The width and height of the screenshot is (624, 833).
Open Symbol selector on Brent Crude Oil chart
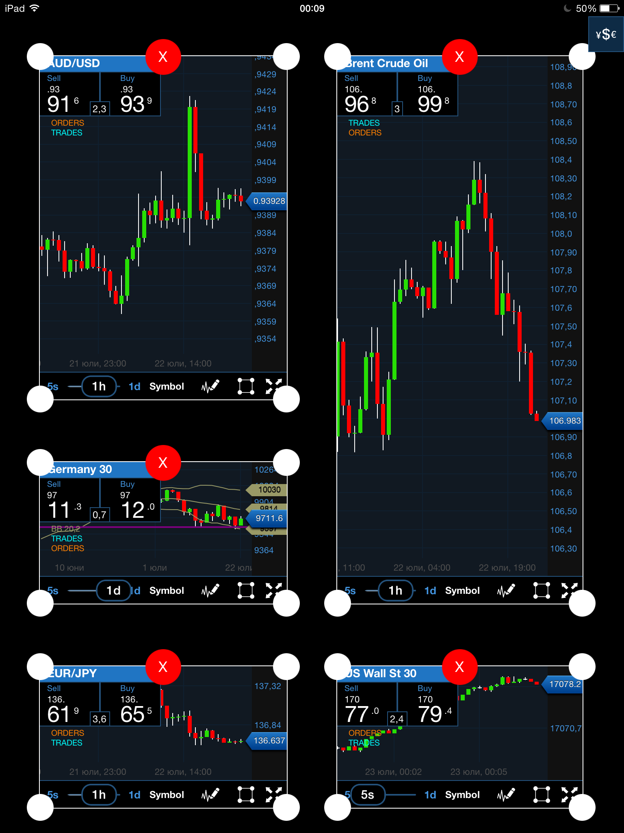(462, 591)
